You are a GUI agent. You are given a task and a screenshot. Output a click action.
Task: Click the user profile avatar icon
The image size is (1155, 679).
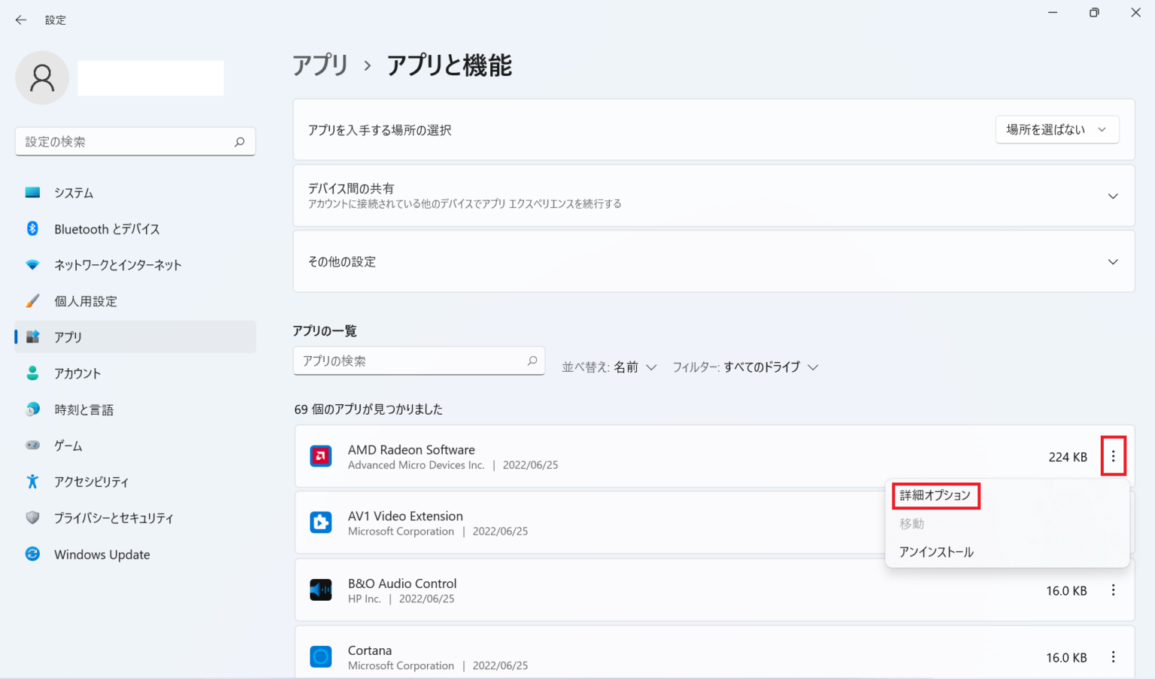[42, 78]
